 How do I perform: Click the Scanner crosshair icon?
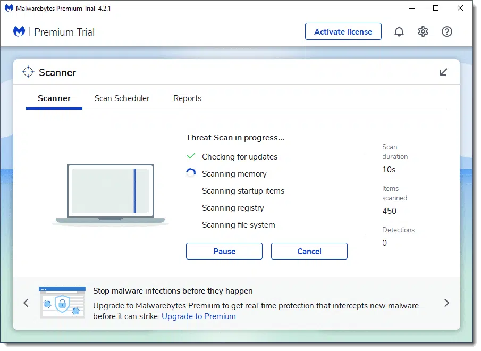click(28, 72)
